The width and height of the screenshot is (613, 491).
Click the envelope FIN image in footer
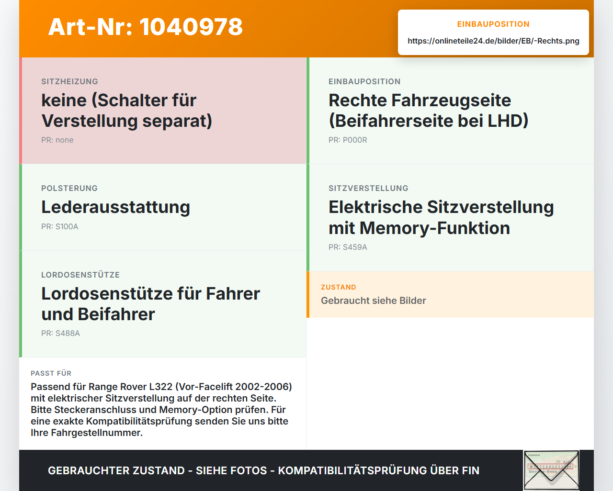[x=551, y=470]
